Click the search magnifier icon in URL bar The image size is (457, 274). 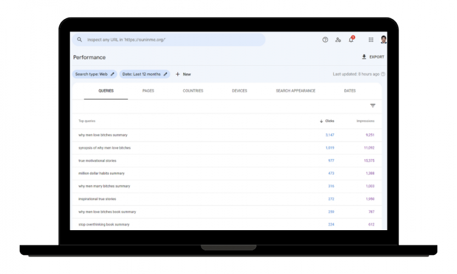tap(79, 39)
